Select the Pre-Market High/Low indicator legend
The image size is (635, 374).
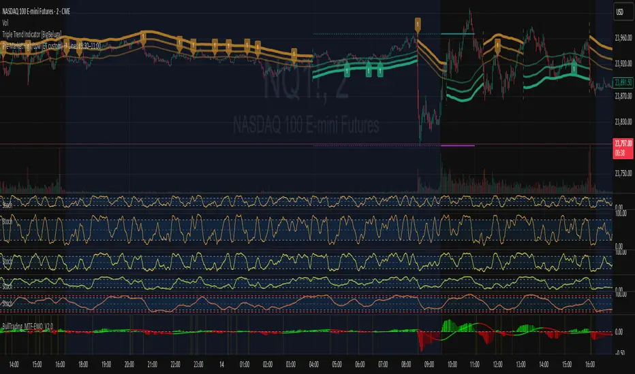point(51,46)
